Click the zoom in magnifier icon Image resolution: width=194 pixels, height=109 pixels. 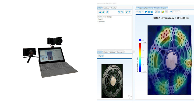(x=119, y=12)
